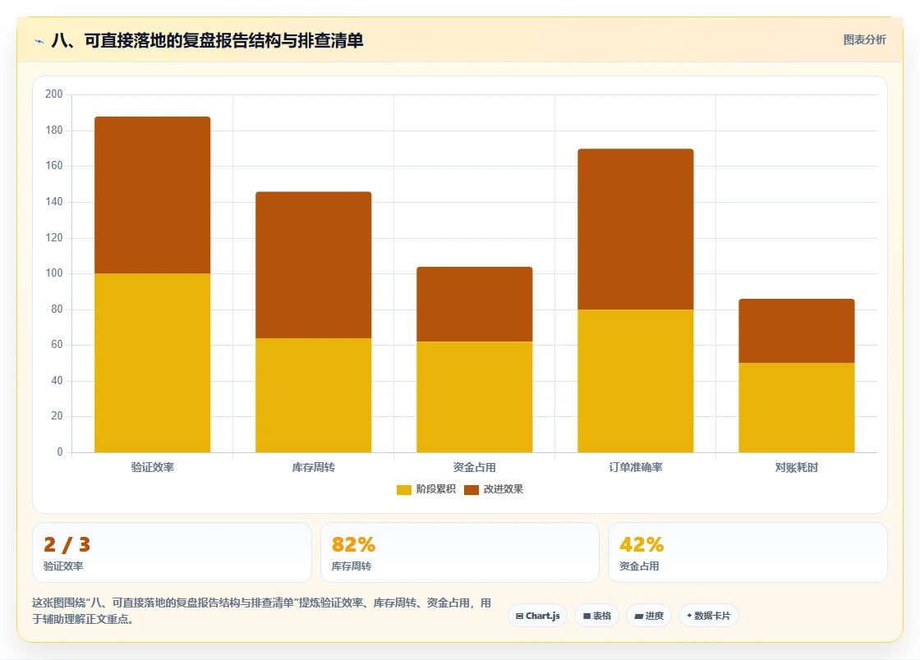Image resolution: width=920 pixels, height=660 pixels.
Task: Open the 42% 资金占用 data card
Action: pos(747,552)
